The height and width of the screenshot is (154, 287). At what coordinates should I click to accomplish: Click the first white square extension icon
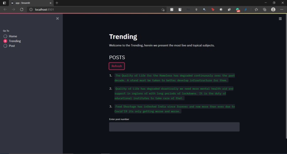pos(172,10)
